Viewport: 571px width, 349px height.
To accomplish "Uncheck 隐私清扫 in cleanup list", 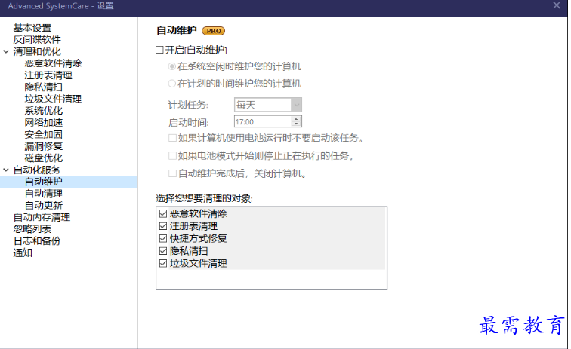I will pyautogui.click(x=163, y=251).
